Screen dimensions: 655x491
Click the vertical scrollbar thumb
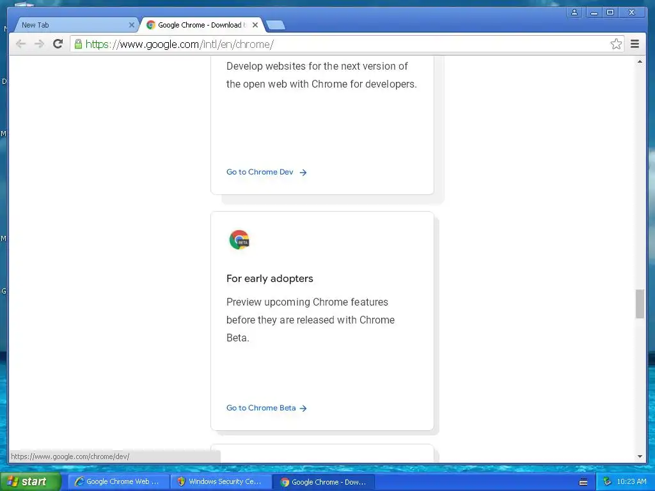coord(640,304)
